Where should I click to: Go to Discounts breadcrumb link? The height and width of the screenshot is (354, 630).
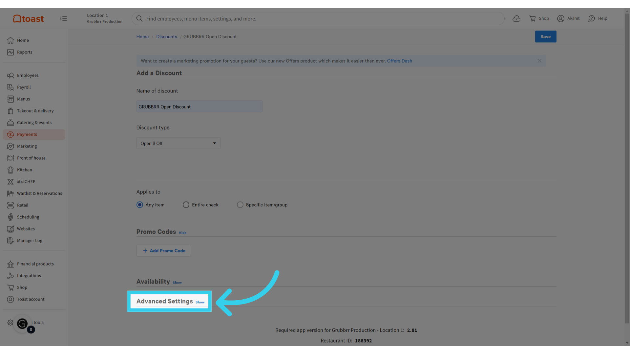click(x=166, y=37)
